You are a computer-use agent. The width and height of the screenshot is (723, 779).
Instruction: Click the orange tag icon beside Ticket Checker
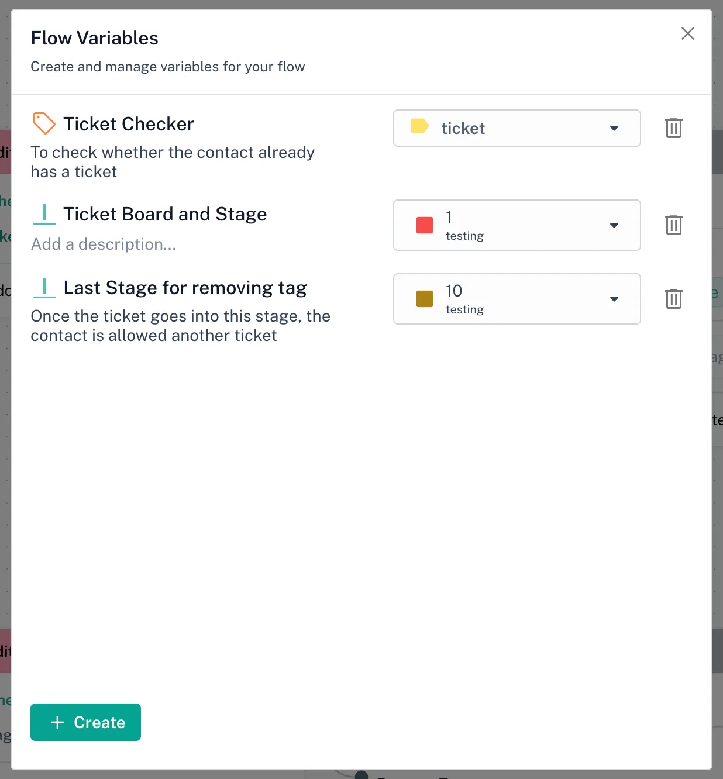(44, 123)
